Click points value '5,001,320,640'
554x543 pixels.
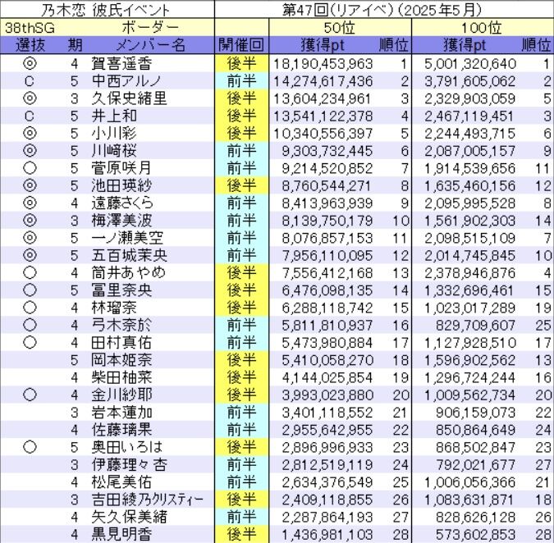pyautogui.click(x=470, y=64)
